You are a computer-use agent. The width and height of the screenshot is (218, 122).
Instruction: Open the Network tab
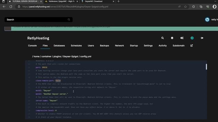point(120,46)
